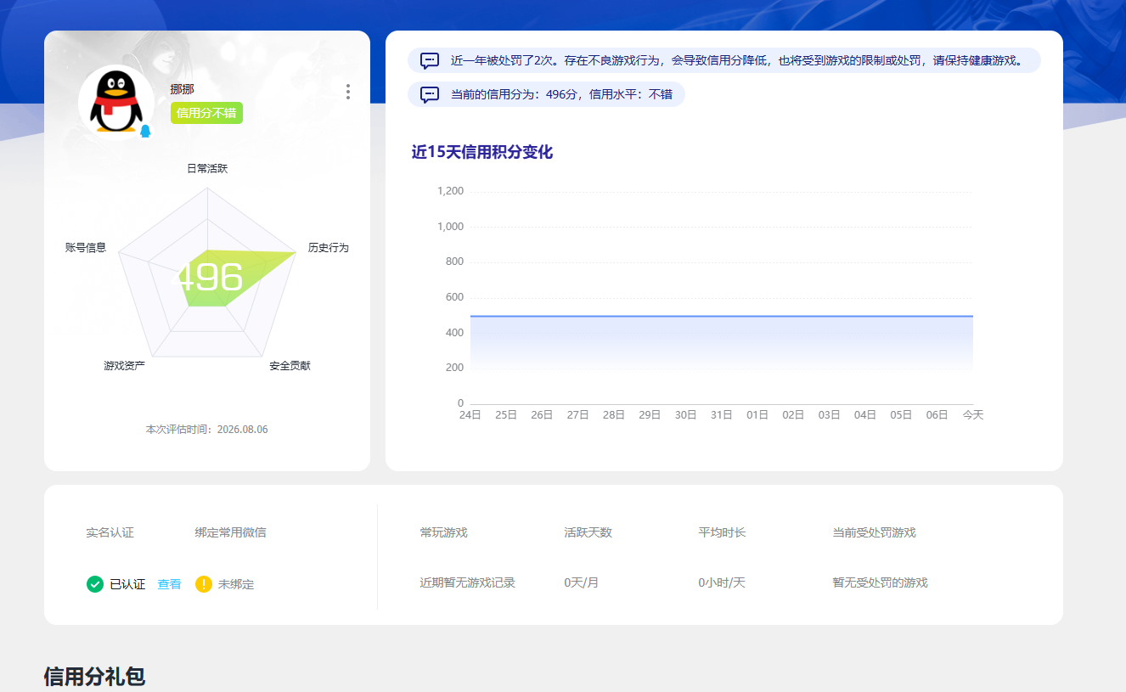Click the 实名认证 label

(110, 533)
